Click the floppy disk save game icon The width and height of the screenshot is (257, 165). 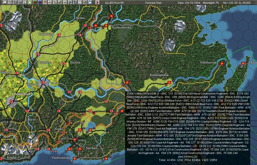5,2
